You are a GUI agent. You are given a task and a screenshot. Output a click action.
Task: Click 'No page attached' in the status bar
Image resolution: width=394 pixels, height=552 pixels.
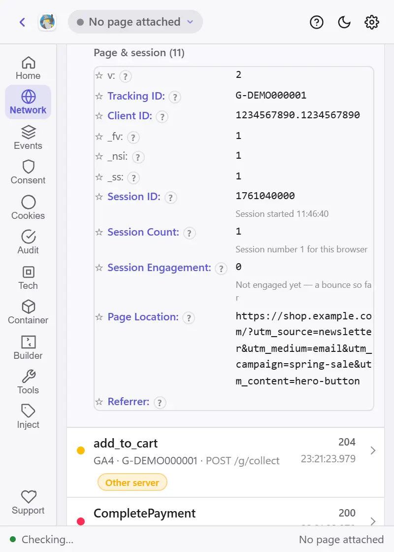tap(341, 539)
